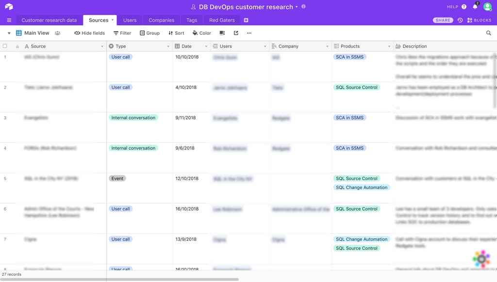
Task: Open the Filter button
Action: click(x=122, y=33)
